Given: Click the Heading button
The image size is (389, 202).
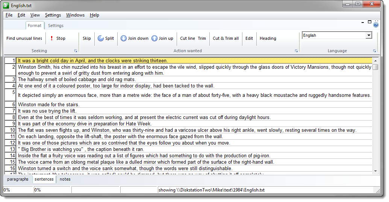Looking at the screenshot, I should (x=268, y=38).
